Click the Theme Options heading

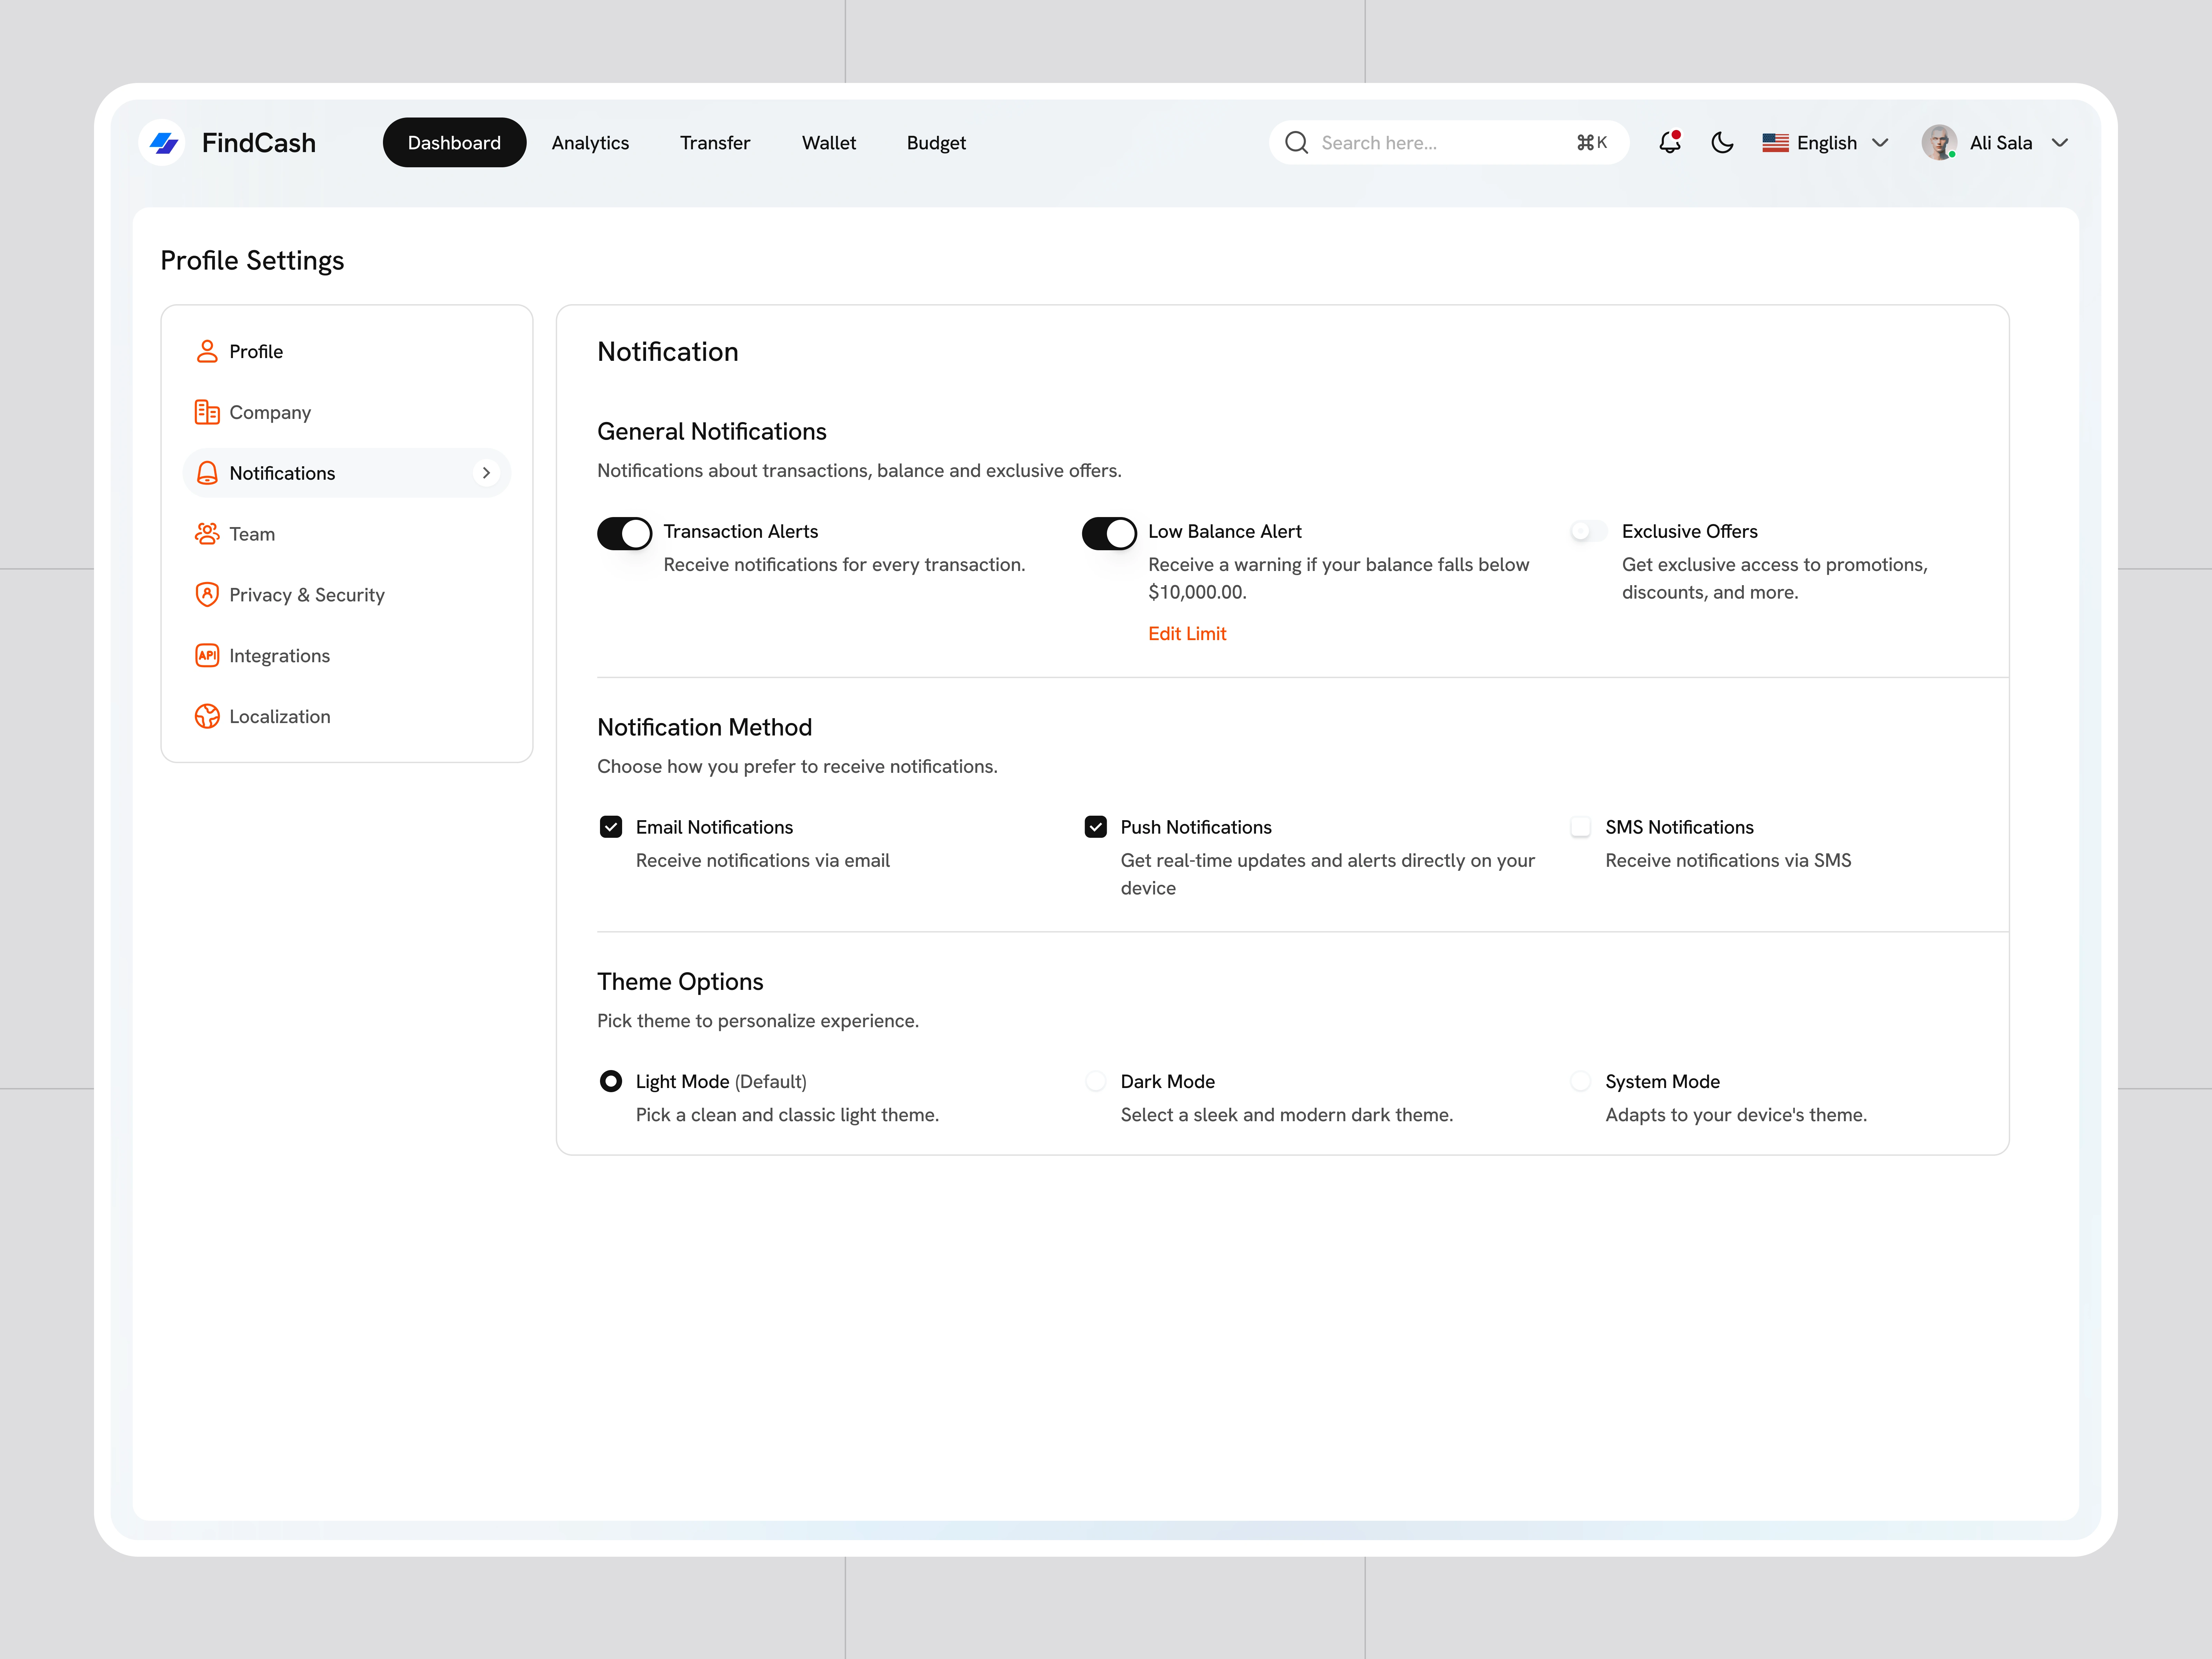[x=680, y=982]
